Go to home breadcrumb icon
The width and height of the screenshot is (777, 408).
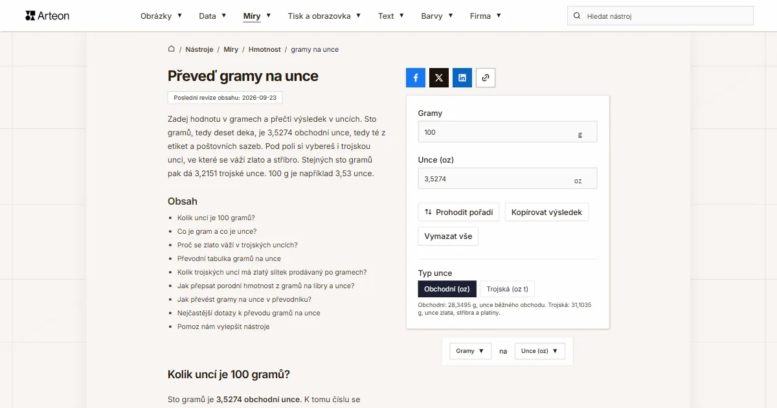pyautogui.click(x=172, y=49)
